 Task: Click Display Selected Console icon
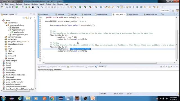click(165, 67)
